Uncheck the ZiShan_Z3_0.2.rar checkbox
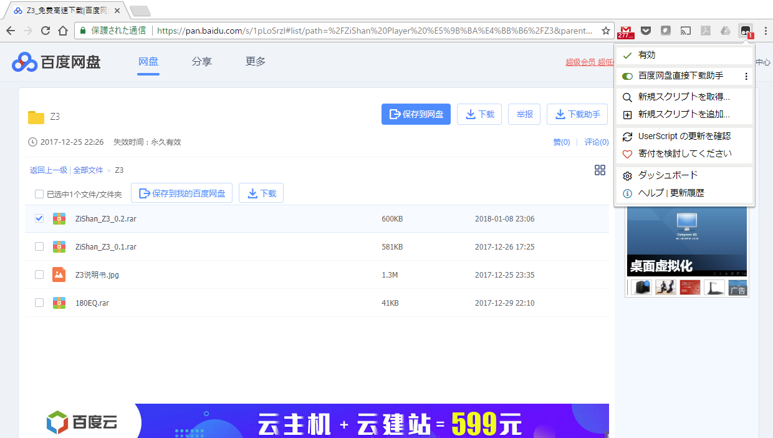The image size is (773, 438). click(x=39, y=218)
